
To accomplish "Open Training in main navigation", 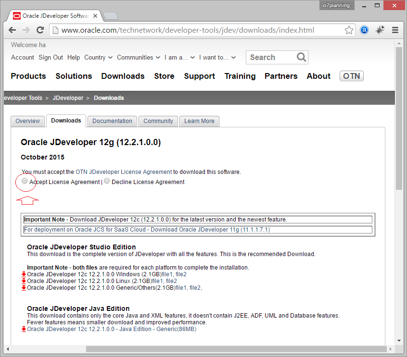I will (240, 76).
